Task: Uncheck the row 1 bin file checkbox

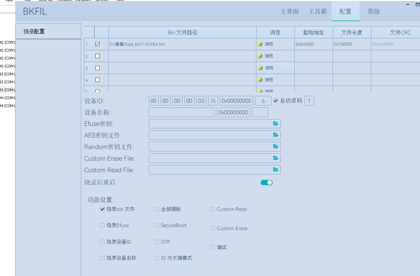Action: (x=97, y=44)
